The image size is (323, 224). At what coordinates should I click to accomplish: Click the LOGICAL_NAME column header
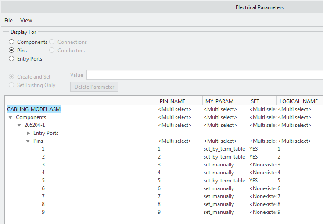coord(298,101)
